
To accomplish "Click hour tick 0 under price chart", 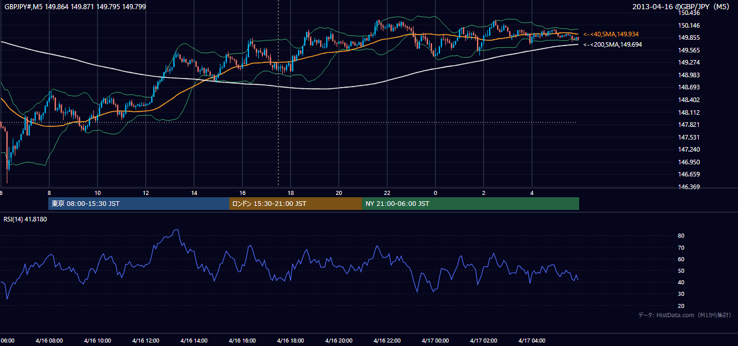I will coord(435,193).
